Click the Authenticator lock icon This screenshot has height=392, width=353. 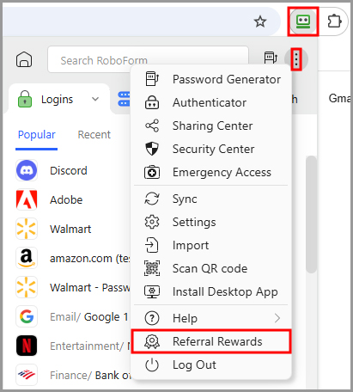152,102
